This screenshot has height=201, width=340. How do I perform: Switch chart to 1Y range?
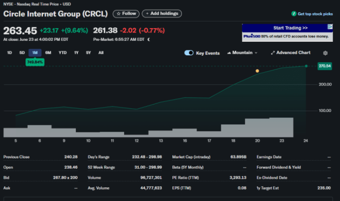(x=76, y=53)
